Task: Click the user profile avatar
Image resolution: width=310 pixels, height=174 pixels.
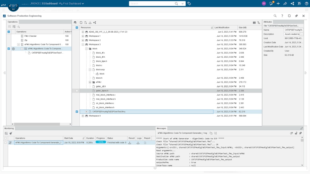Action: click(x=264, y=4)
